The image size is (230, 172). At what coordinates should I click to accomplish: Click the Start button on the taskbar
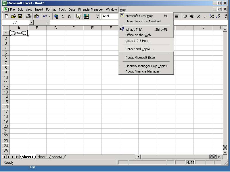32,167
